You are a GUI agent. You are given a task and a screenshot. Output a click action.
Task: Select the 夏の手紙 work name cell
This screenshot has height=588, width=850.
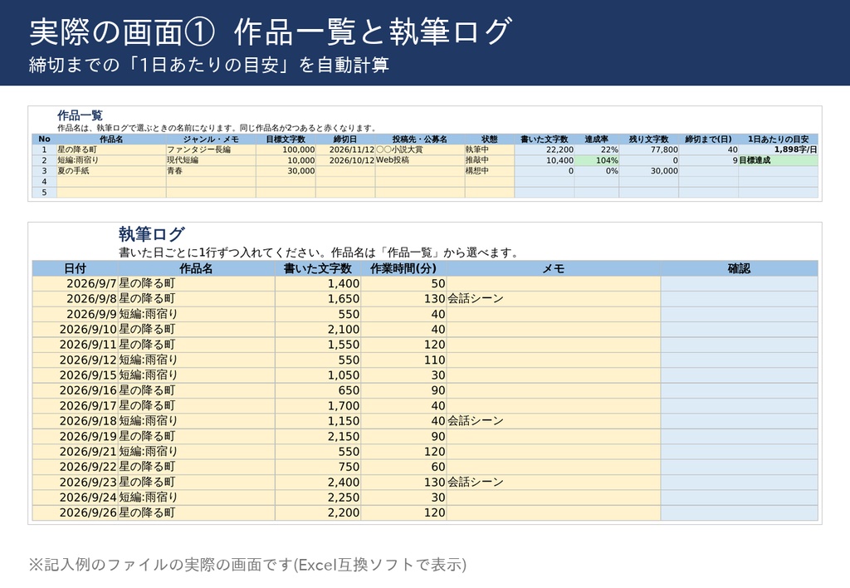111,171
